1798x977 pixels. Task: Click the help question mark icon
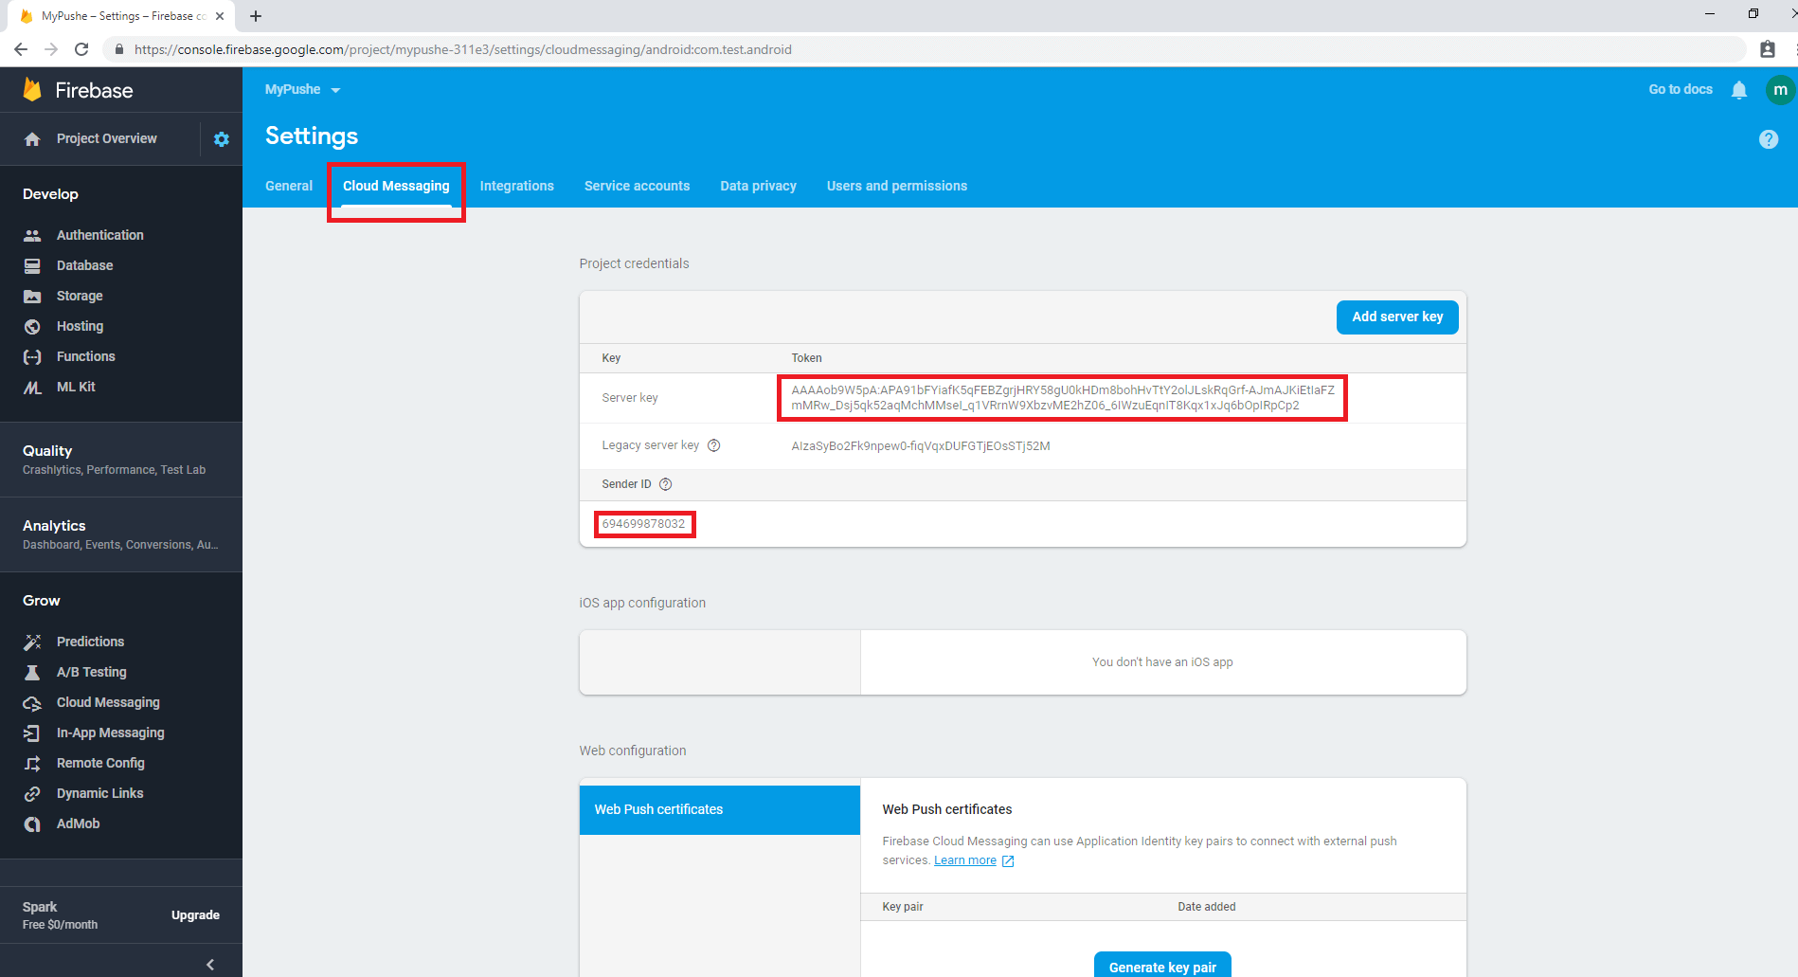(x=1769, y=139)
